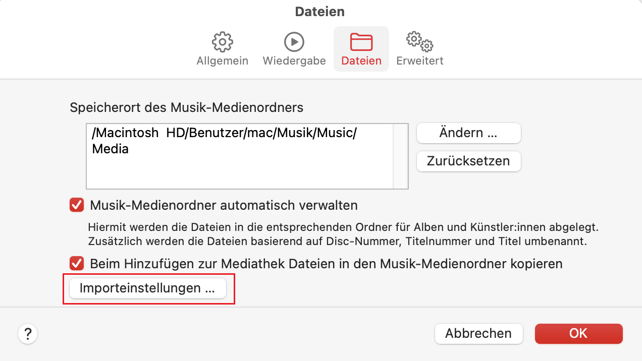This screenshot has width=642, height=361.
Task: Disable copying files to the Musik-Medienordner
Action: (77, 263)
